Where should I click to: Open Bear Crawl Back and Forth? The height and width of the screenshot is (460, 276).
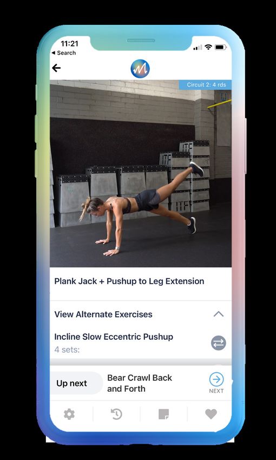click(140, 383)
